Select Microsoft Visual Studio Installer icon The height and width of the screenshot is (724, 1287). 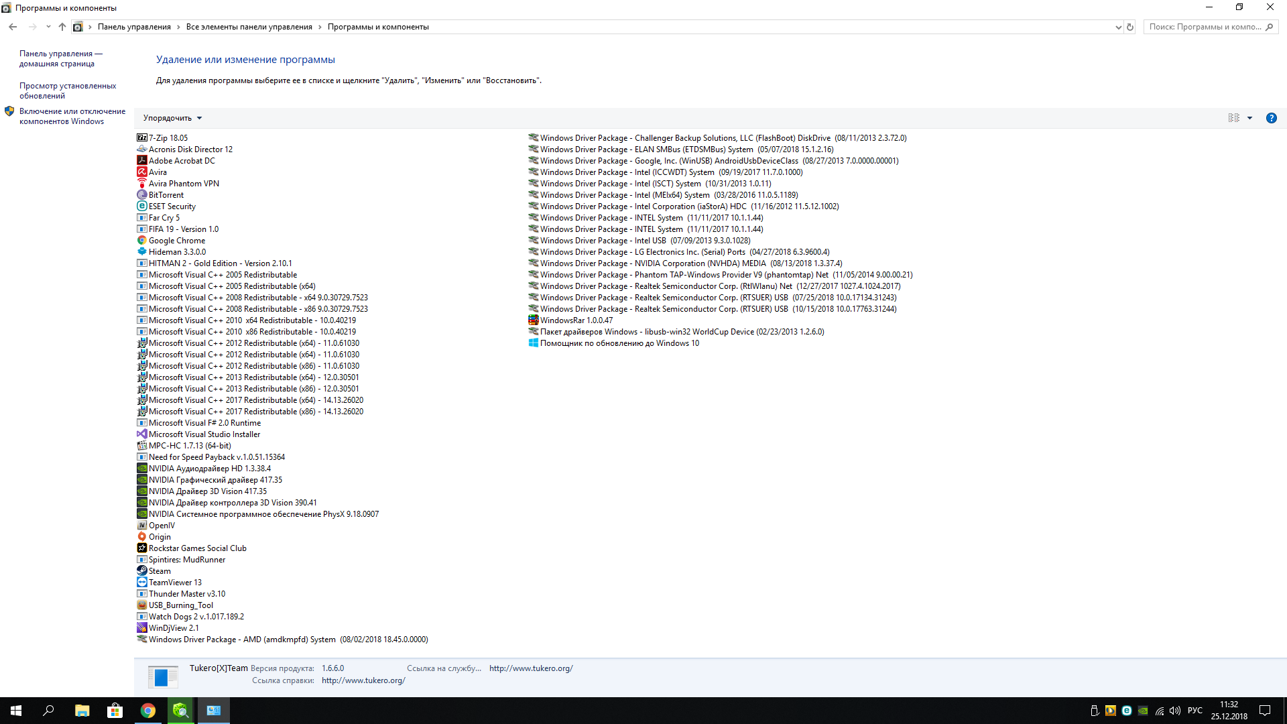click(141, 434)
